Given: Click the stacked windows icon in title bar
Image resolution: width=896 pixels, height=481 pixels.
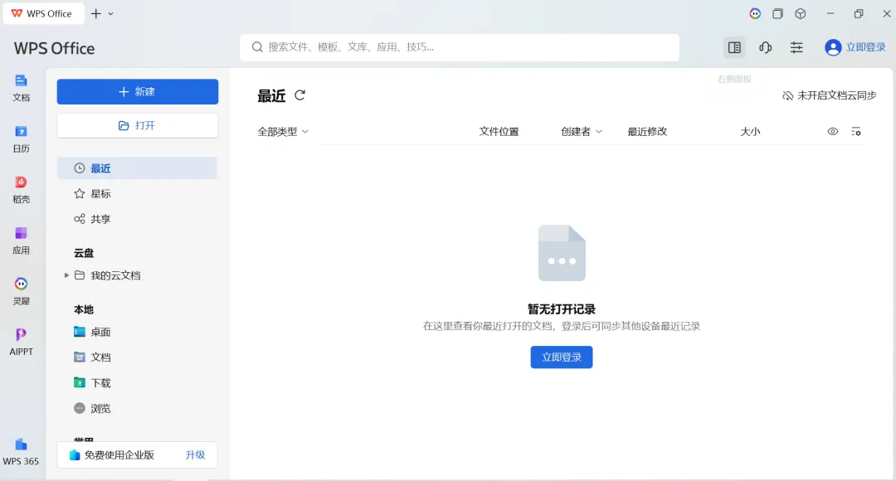Looking at the screenshot, I should tap(777, 14).
